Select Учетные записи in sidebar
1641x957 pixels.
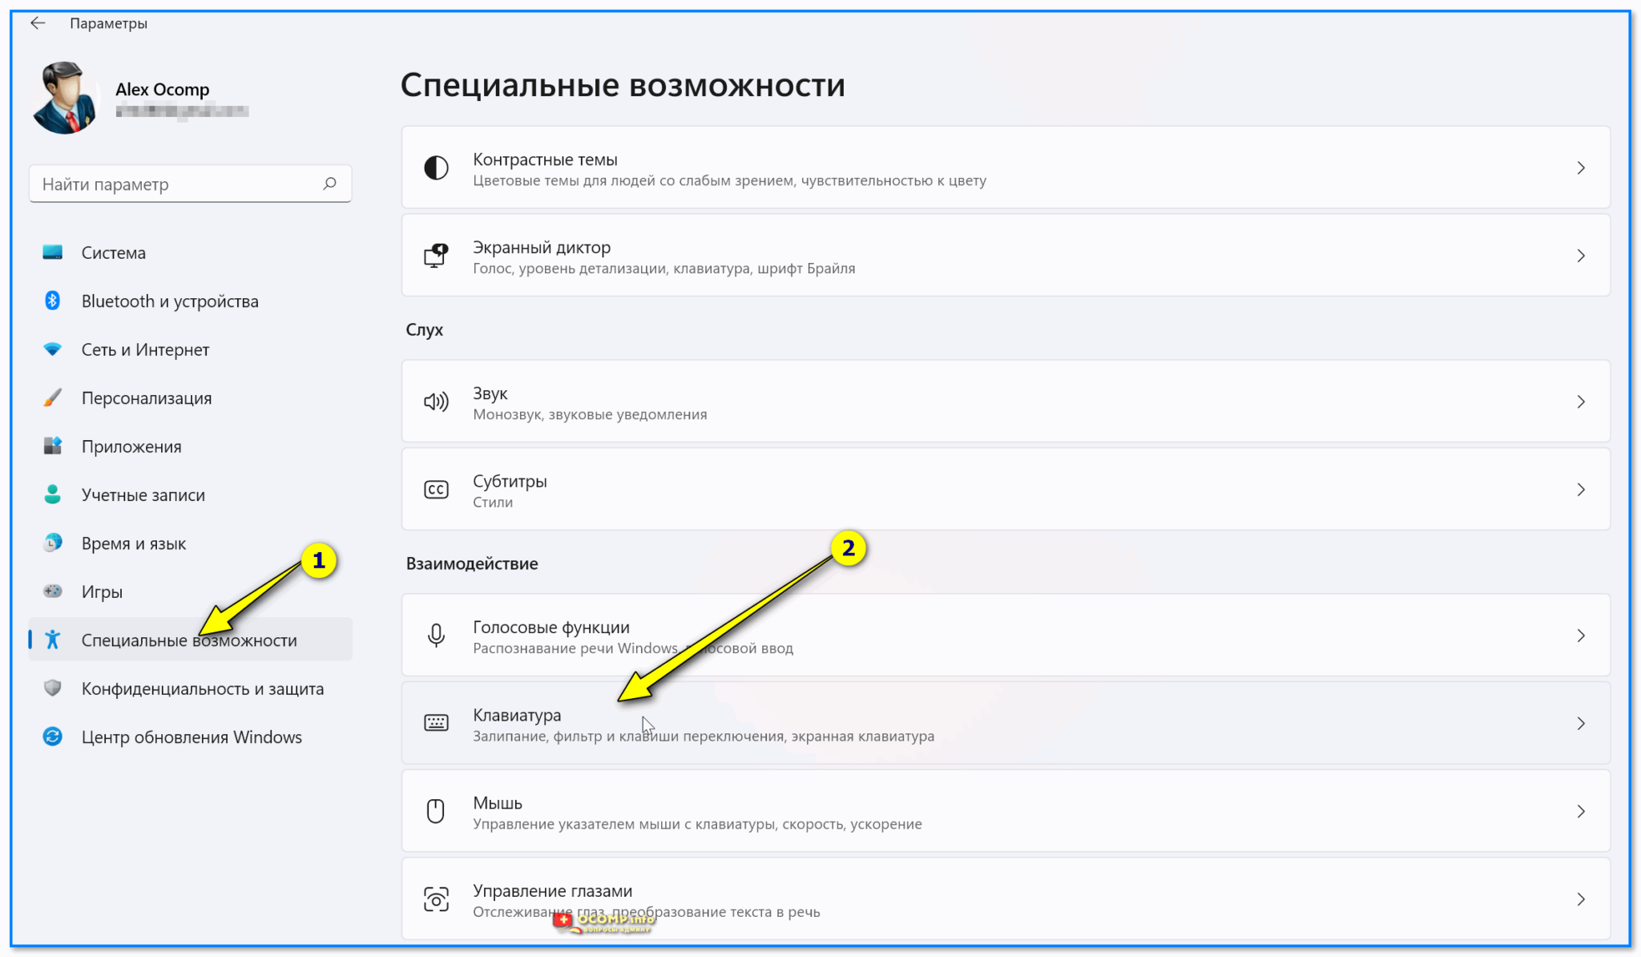pyautogui.click(x=190, y=495)
